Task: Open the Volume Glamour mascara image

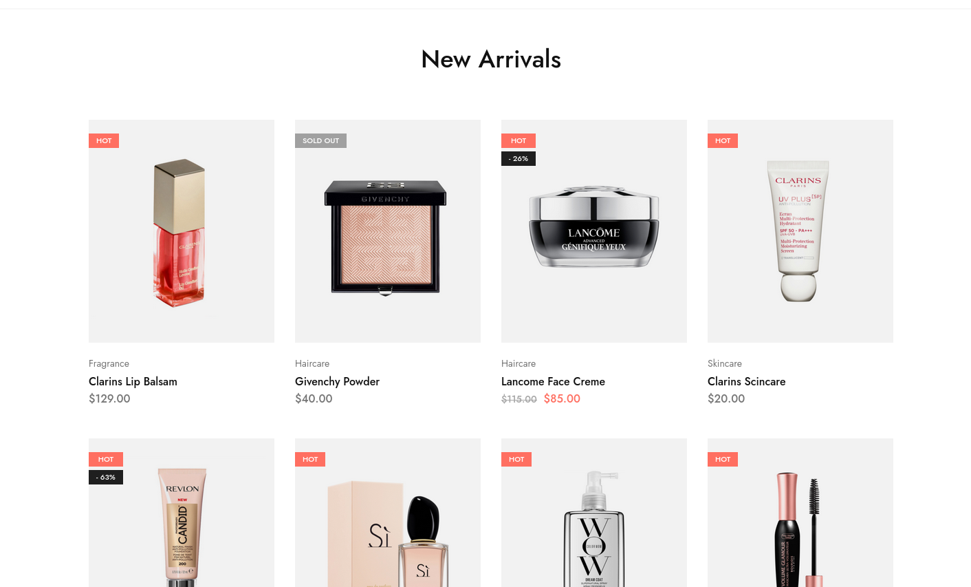Action: click(800, 513)
